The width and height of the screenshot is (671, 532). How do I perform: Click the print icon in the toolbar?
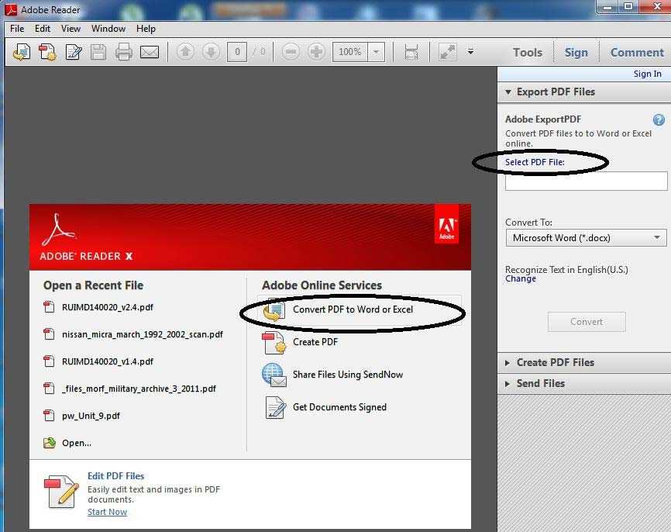tap(124, 52)
